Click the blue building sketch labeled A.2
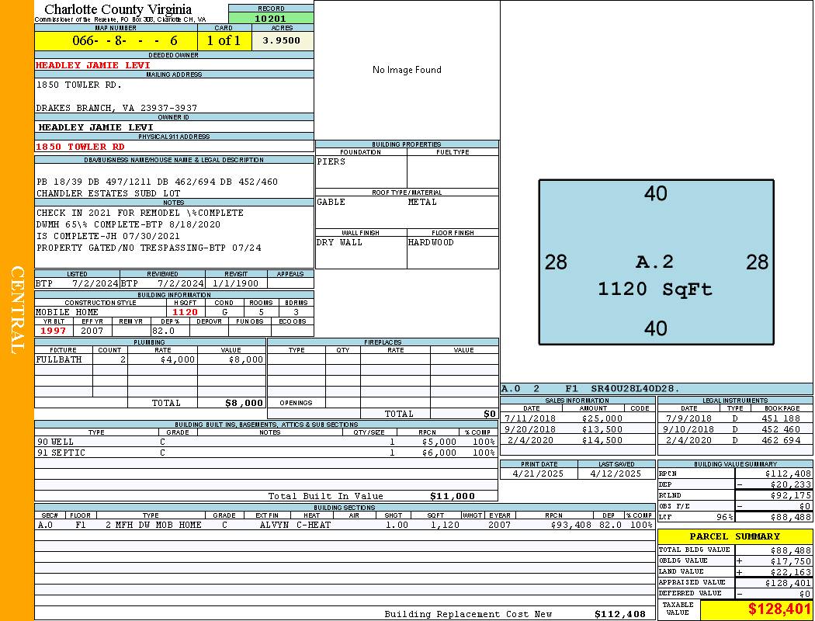 (656, 262)
